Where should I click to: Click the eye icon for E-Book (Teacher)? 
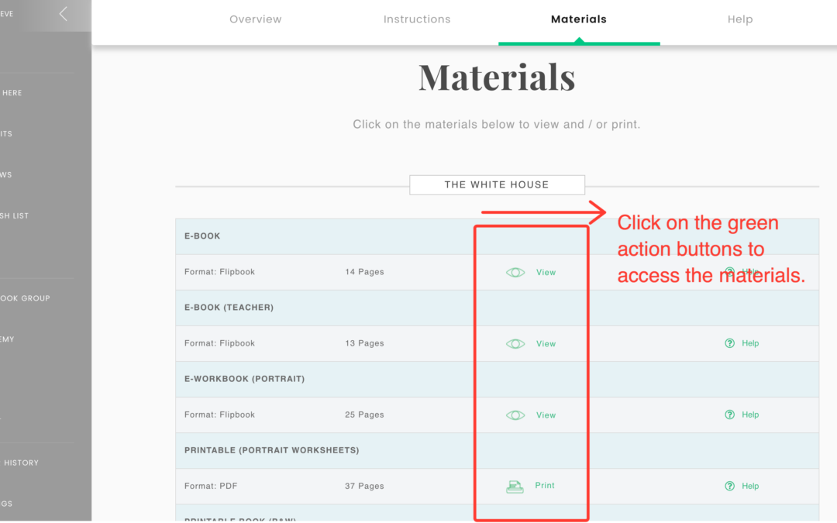(515, 344)
